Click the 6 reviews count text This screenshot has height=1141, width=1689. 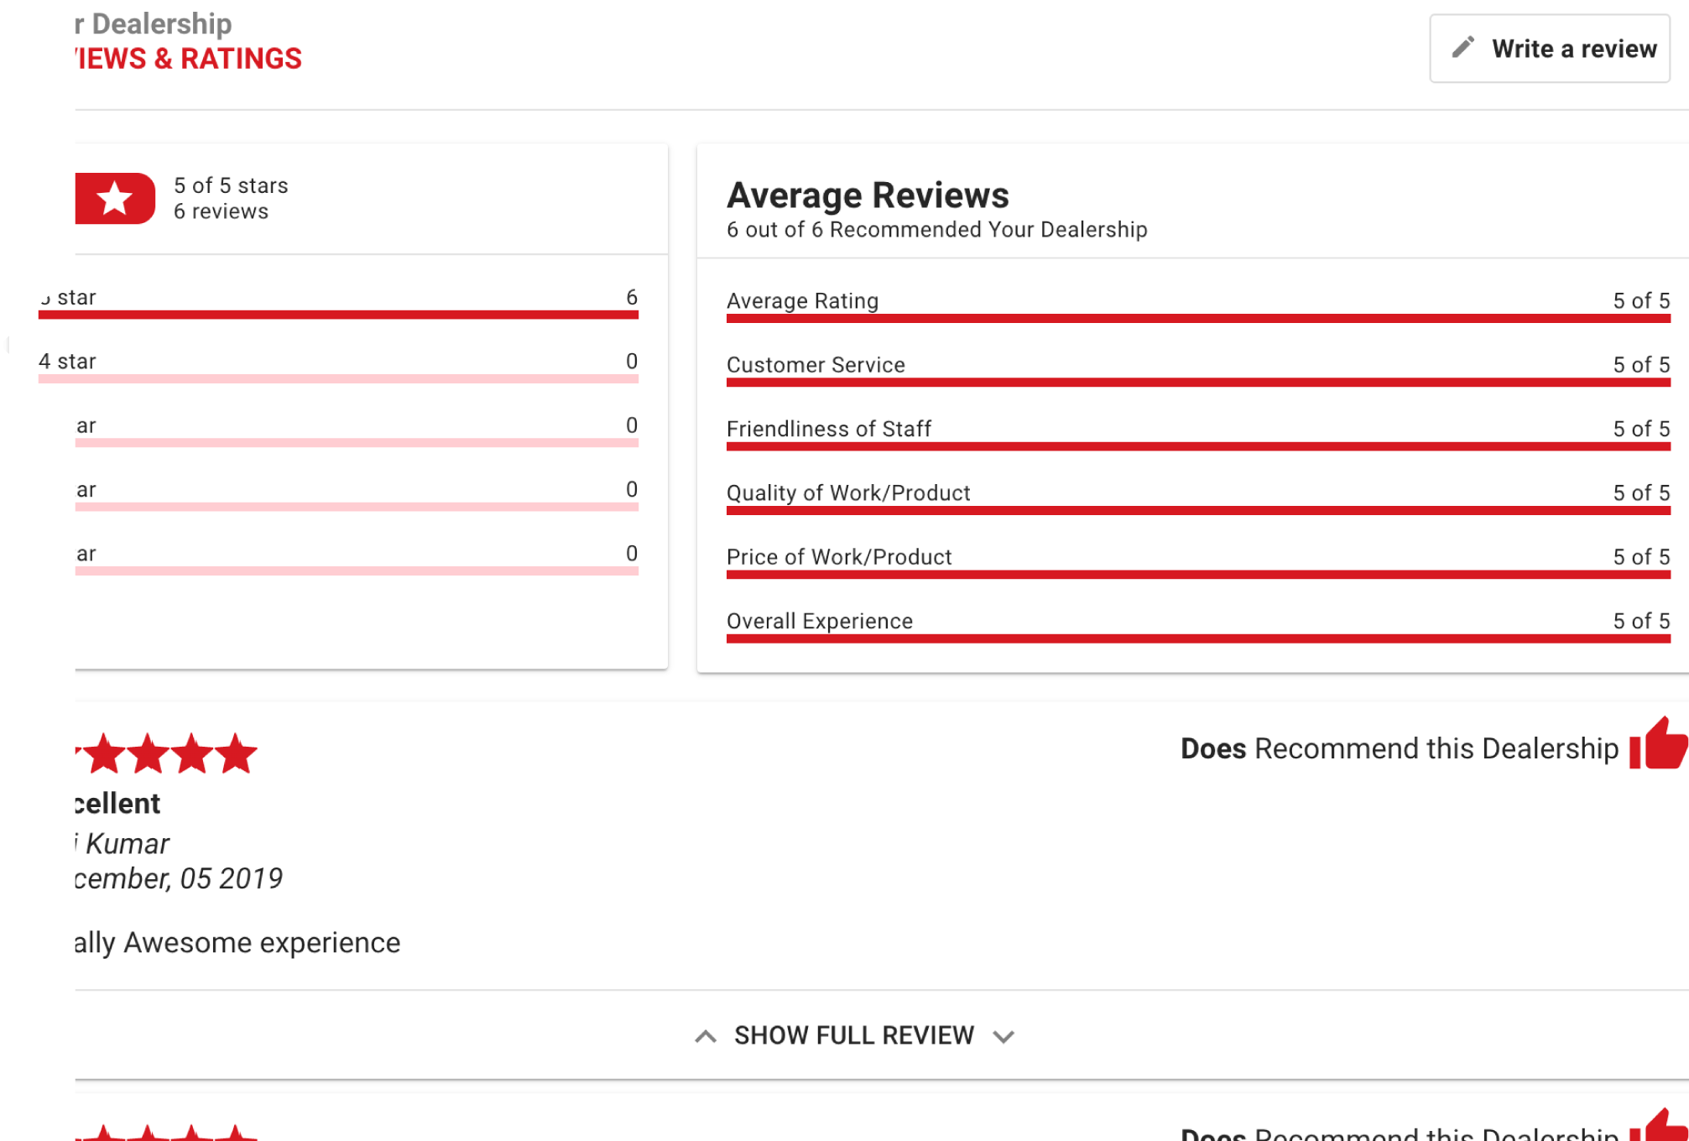(x=221, y=211)
